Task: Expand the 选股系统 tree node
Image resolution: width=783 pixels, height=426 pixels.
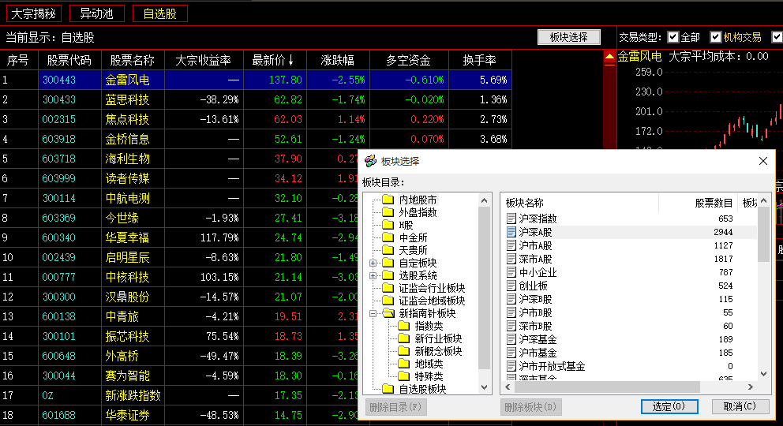Action: pyautogui.click(x=373, y=275)
